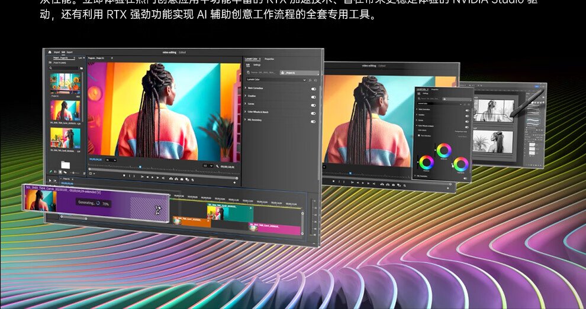This screenshot has height=309, width=586.
Task: Click the Home icon in Premiere header
Action: [50, 52]
